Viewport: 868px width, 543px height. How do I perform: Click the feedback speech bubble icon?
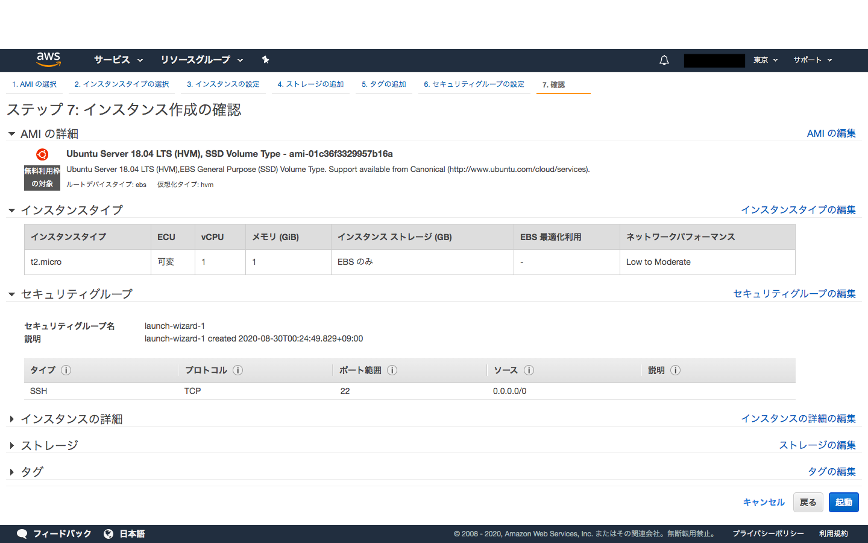pos(22,534)
